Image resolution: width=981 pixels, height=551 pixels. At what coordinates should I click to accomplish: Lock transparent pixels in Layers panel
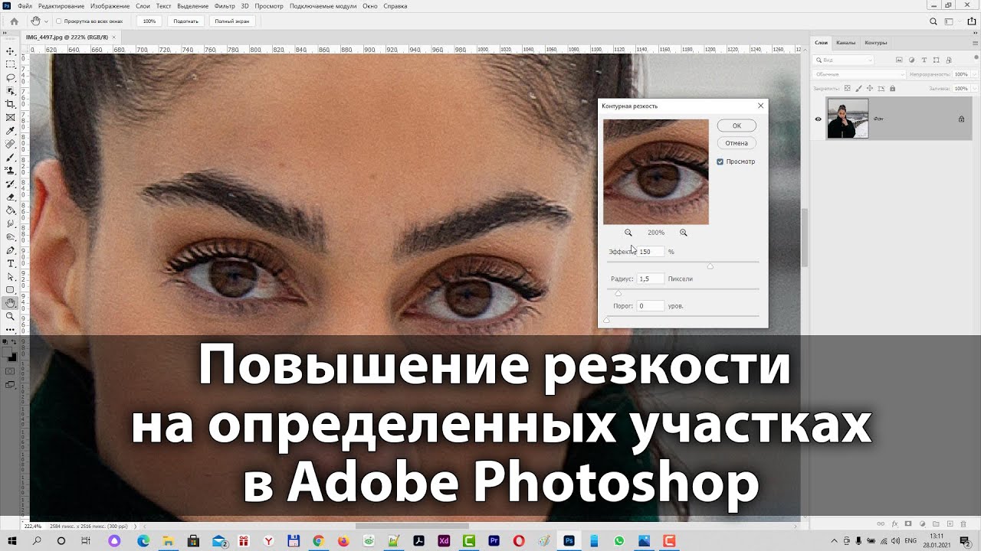tap(847, 89)
